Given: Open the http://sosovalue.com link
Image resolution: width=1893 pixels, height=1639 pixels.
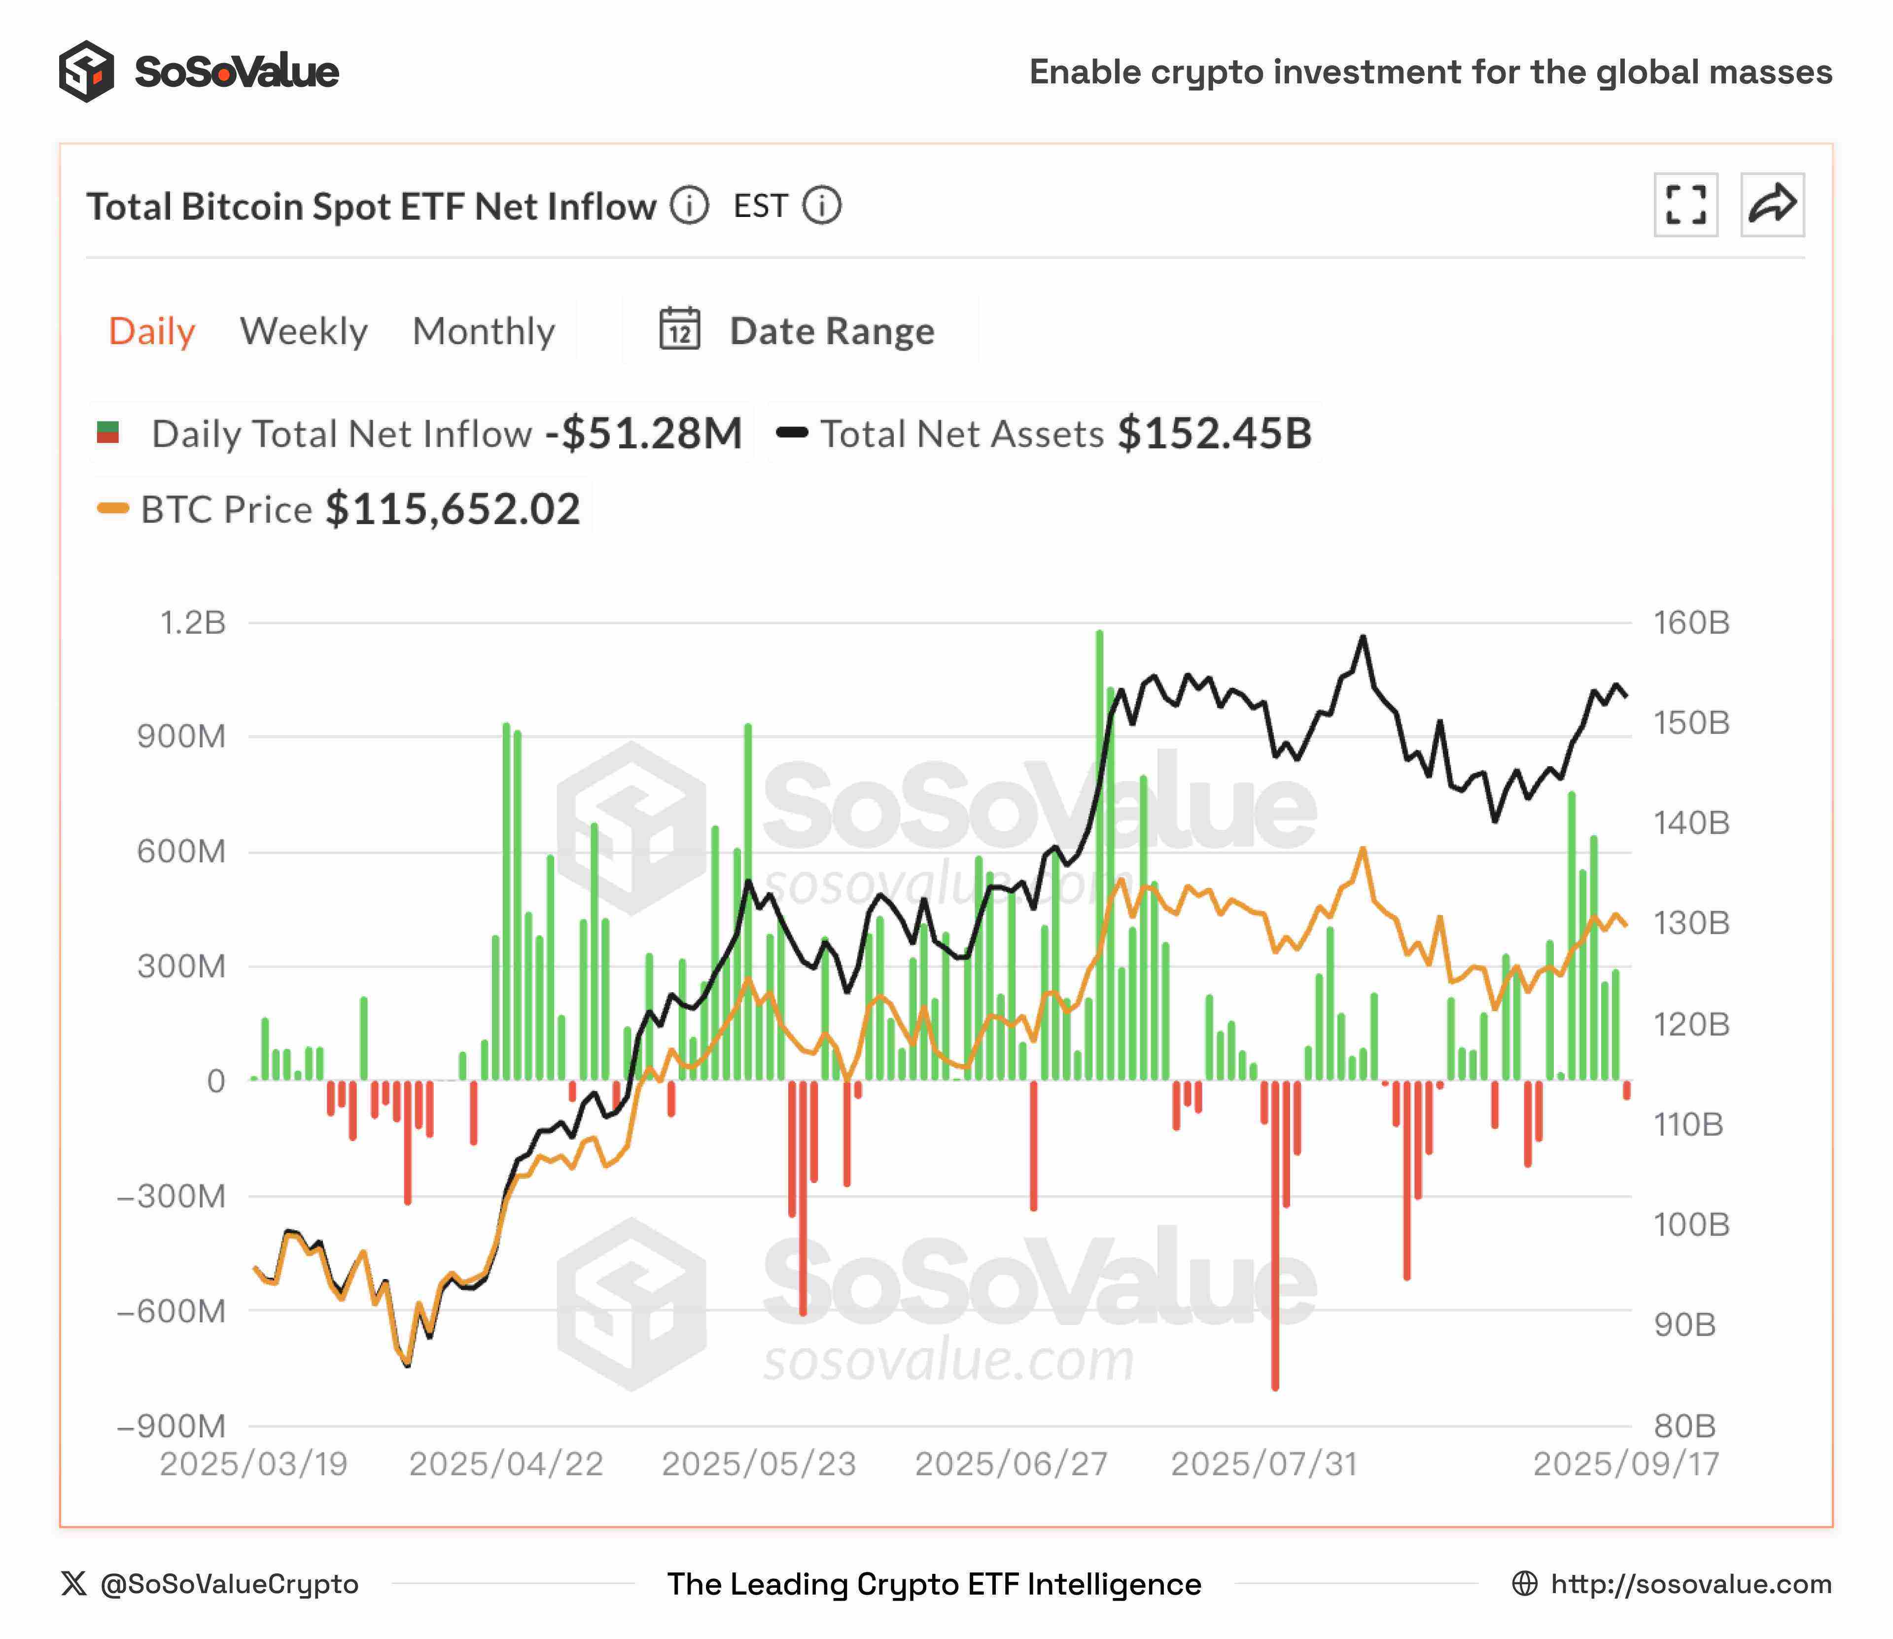Looking at the screenshot, I should (x=1691, y=1583).
